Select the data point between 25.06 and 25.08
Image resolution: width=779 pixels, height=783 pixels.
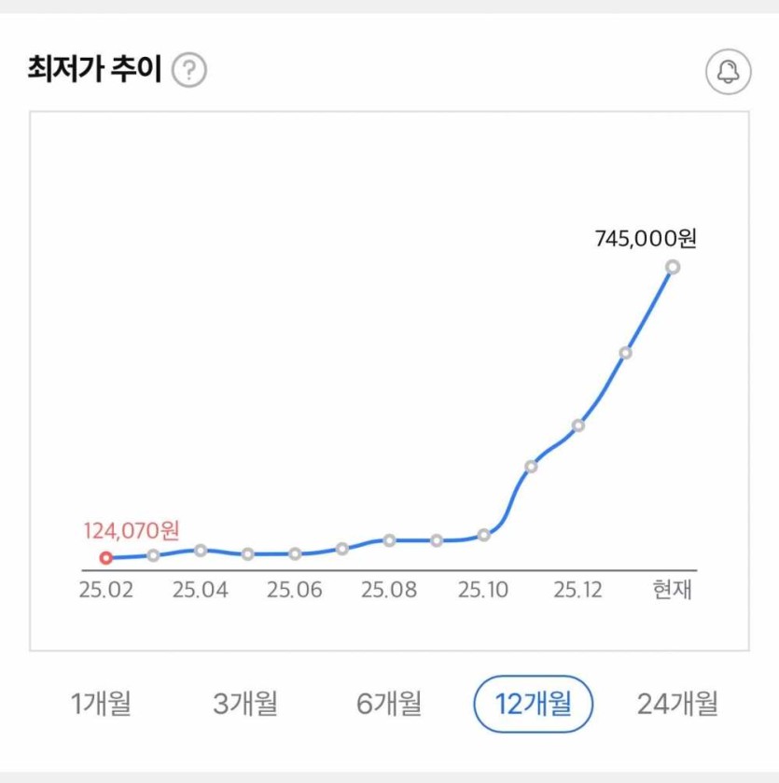coord(342,549)
